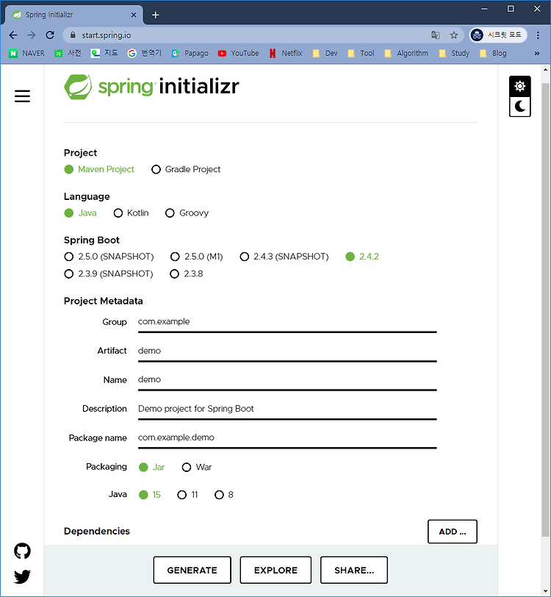551x597 pixels.
Task: Add dependencies with ADD ... button
Action: (452, 532)
